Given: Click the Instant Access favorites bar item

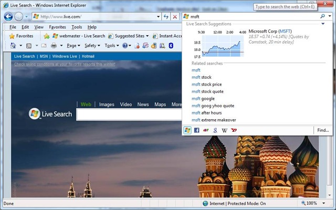Looking at the screenshot, I should point(167,36).
